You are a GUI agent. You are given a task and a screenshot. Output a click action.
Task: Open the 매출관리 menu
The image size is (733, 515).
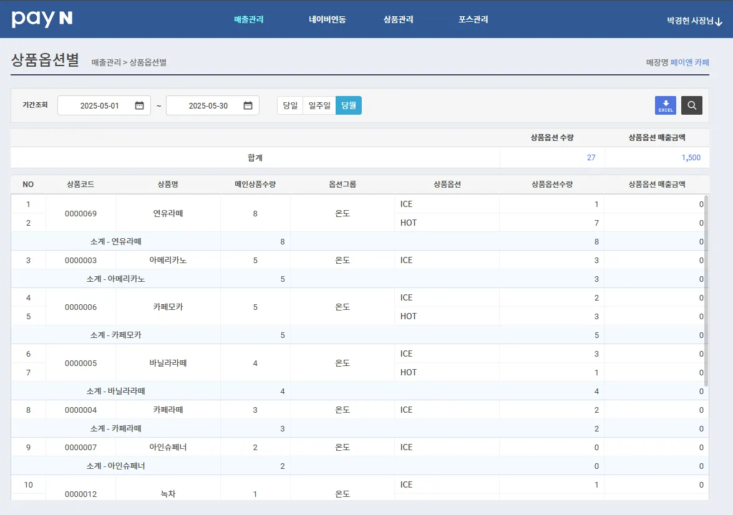tap(249, 19)
